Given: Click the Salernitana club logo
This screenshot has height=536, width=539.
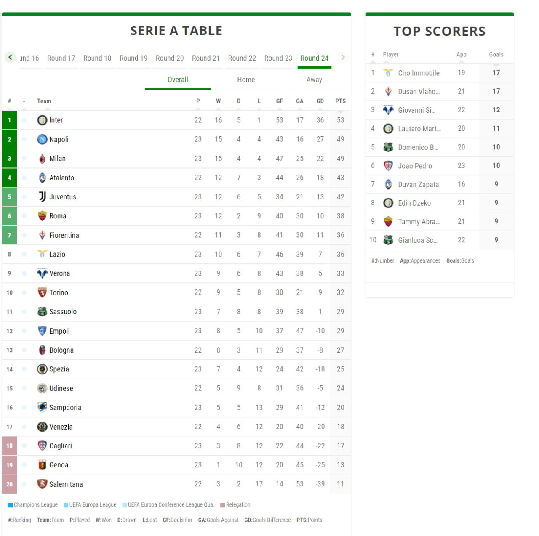Looking at the screenshot, I should click(x=42, y=484).
